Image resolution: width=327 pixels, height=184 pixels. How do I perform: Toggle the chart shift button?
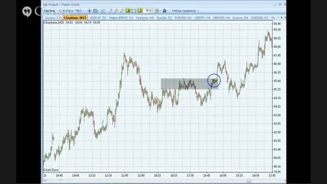(134, 11)
